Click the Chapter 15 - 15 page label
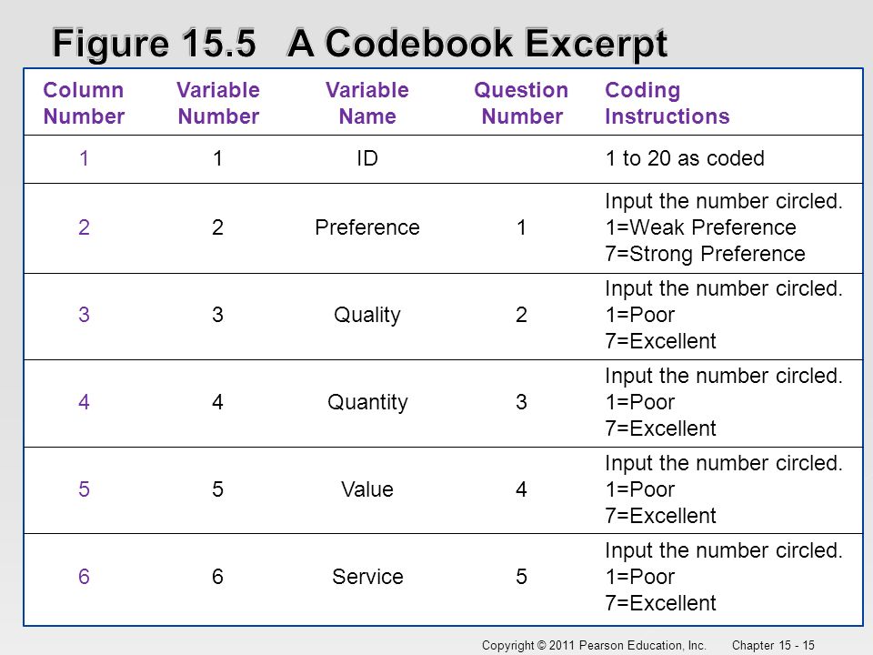Screen dimensions: 873x655 pos(773,645)
